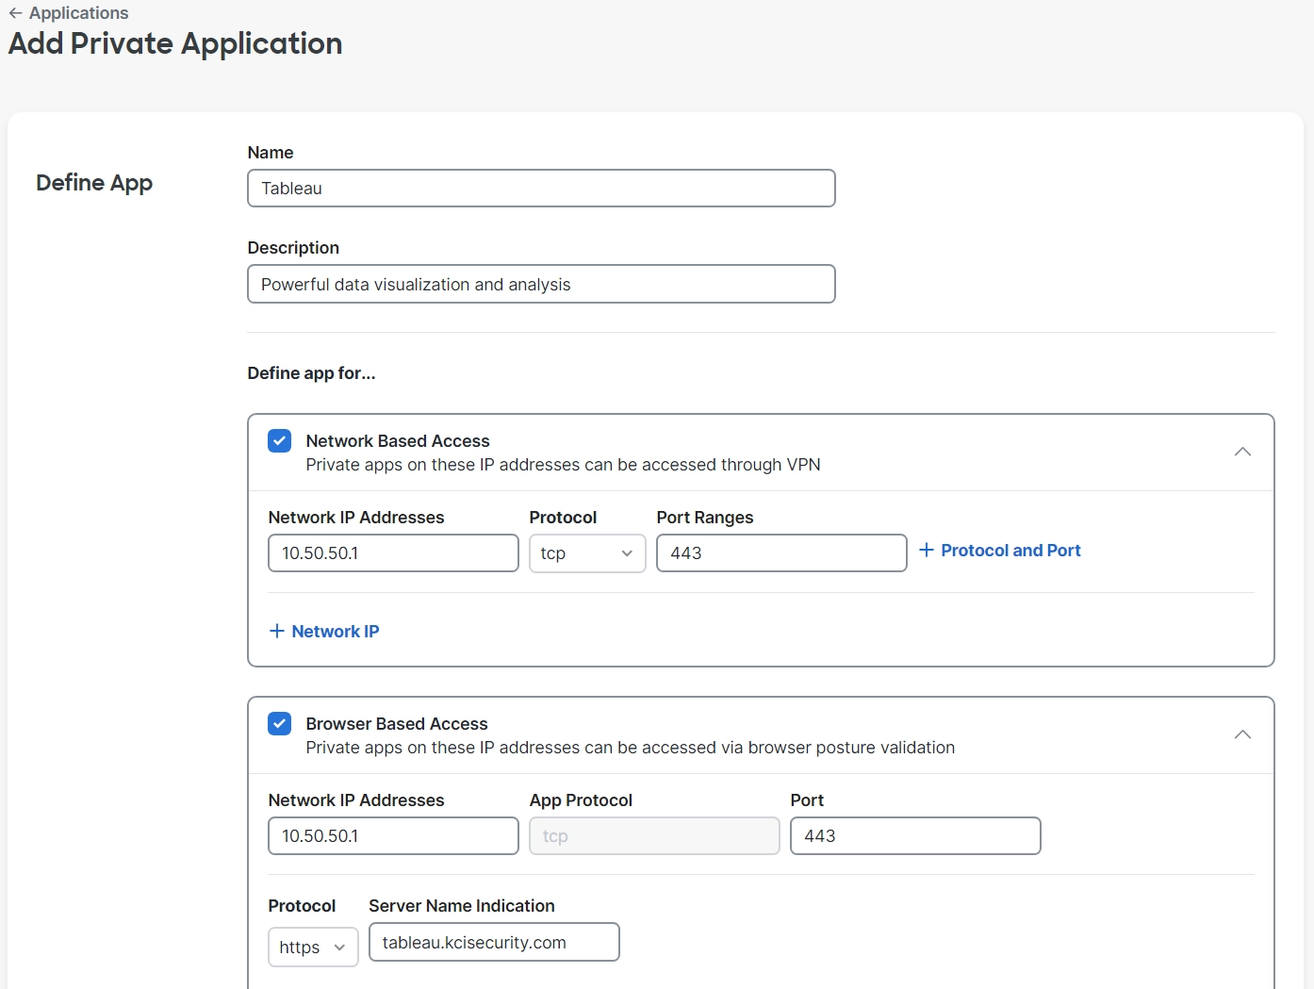Click the back arrow icon beside Applications

(x=16, y=13)
